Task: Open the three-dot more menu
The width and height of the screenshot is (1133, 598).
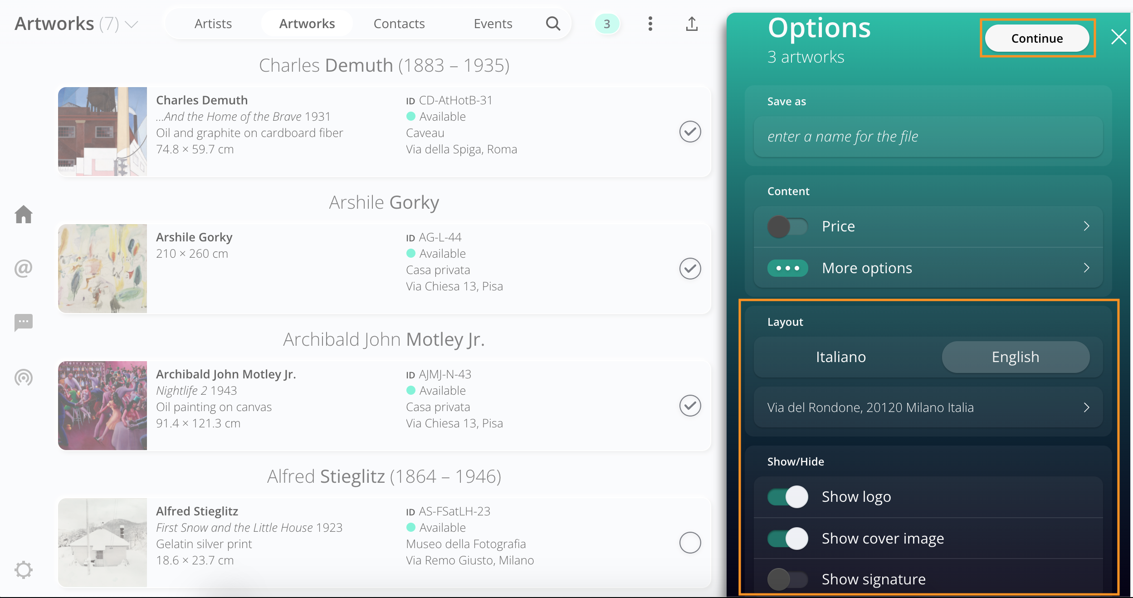Action: pyautogui.click(x=650, y=24)
